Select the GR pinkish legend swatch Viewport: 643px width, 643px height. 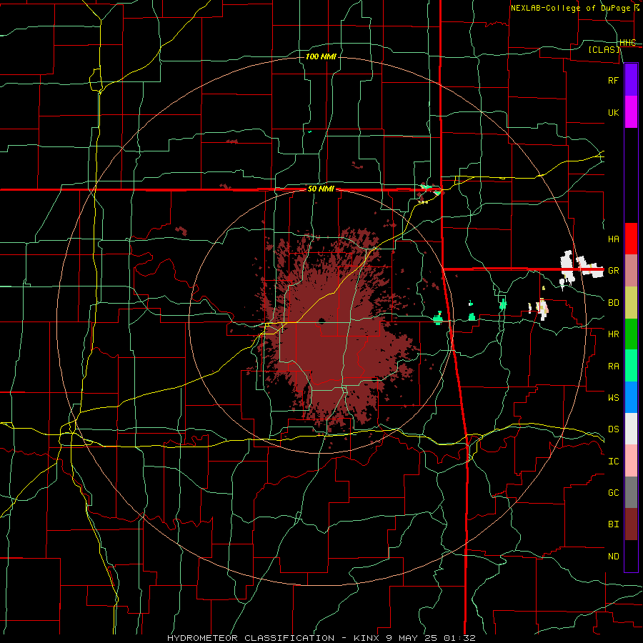(x=631, y=270)
